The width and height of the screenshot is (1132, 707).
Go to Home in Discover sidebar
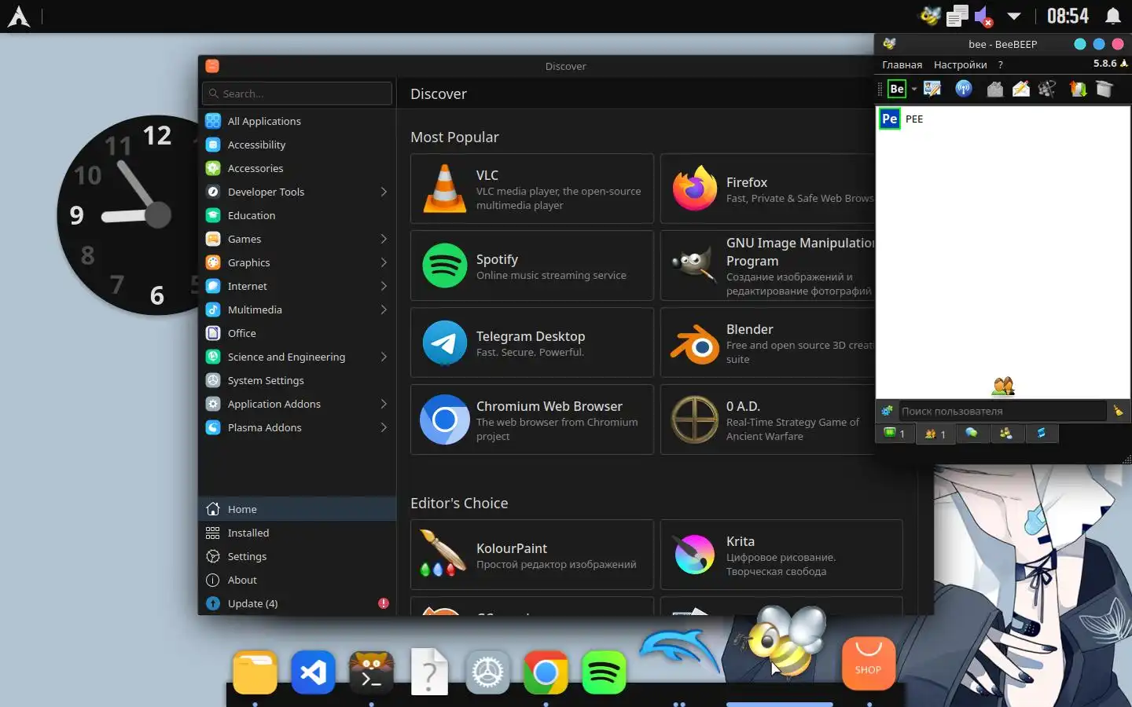(x=297, y=509)
